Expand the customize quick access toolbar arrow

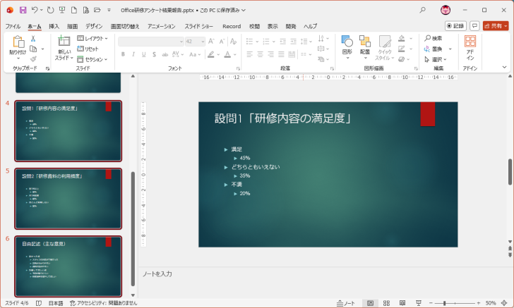(x=109, y=10)
